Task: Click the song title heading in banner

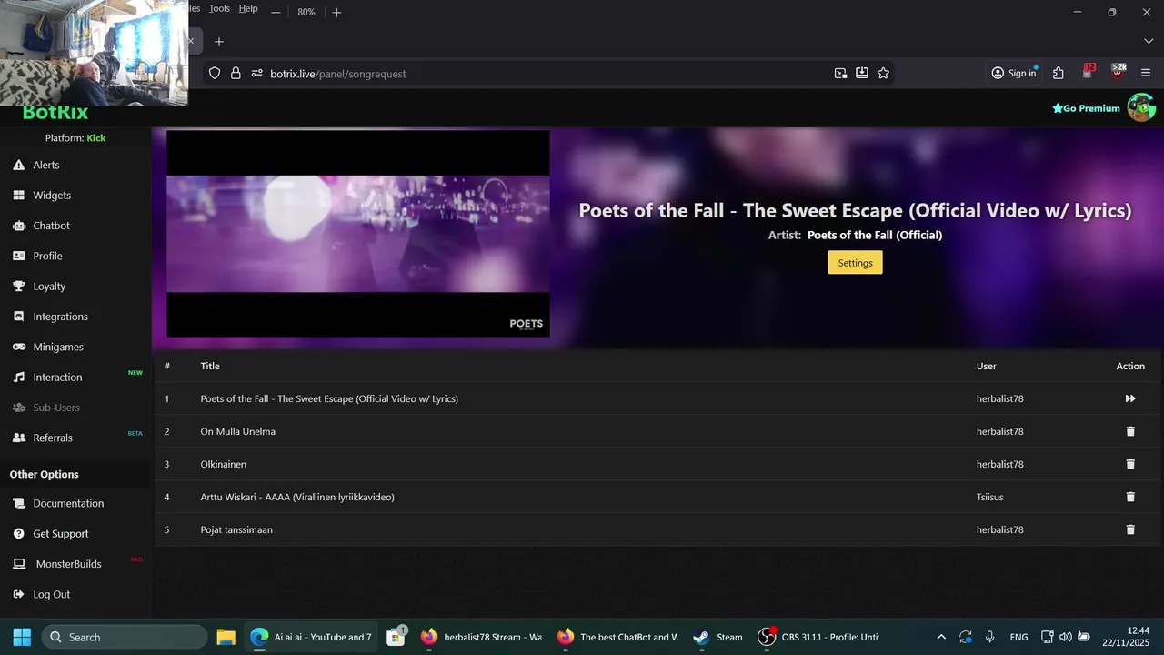Action: [x=855, y=210]
